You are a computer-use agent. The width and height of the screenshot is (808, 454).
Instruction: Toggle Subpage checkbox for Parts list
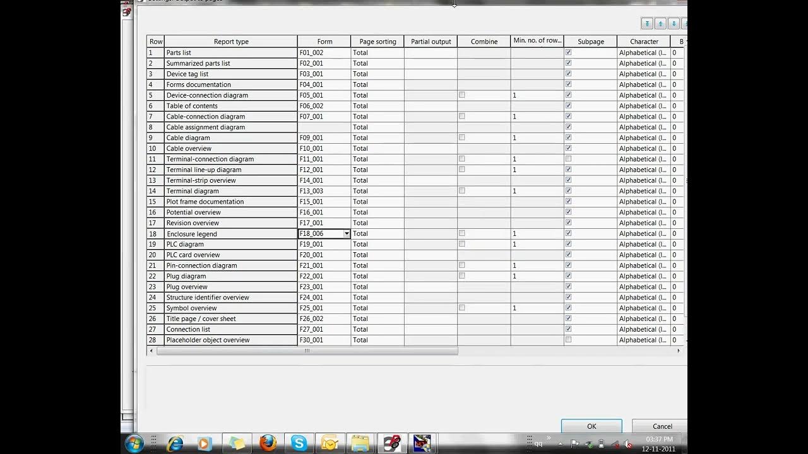[x=568, y=52]
